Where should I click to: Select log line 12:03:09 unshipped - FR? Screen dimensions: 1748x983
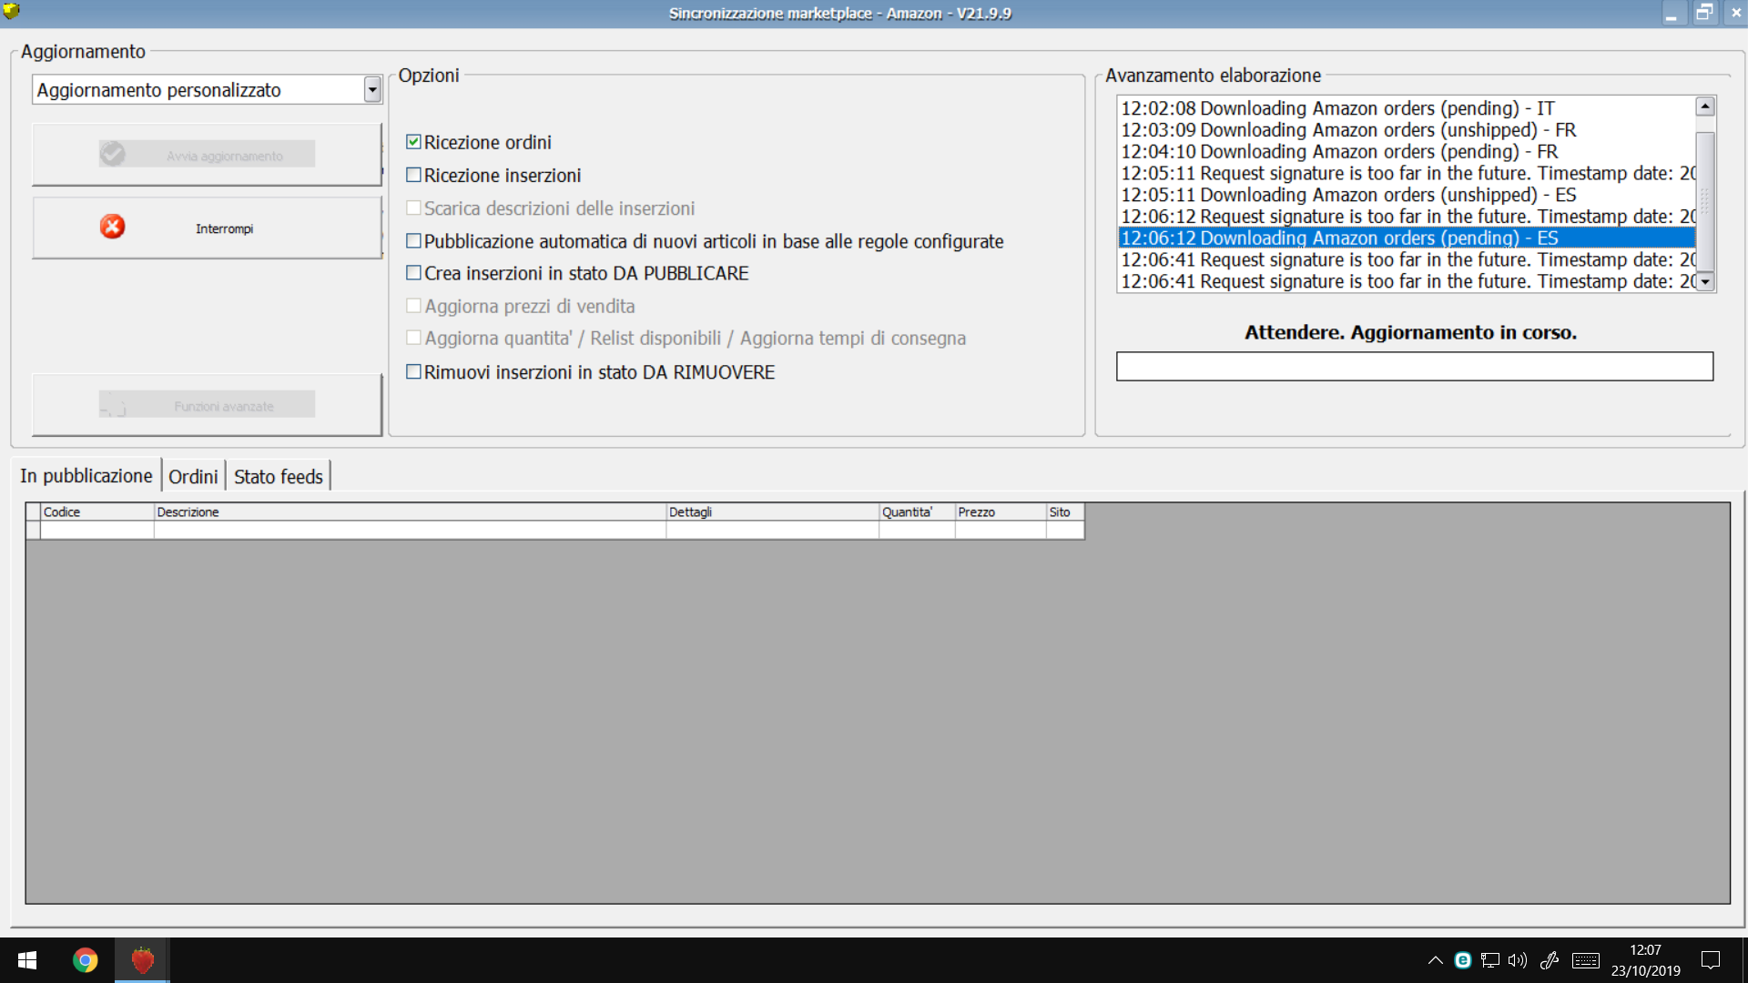click(x=1407, y=130)
